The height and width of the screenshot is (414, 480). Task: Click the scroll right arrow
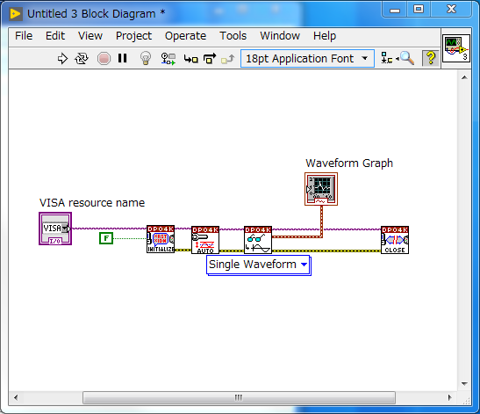[x=449, y=398]
